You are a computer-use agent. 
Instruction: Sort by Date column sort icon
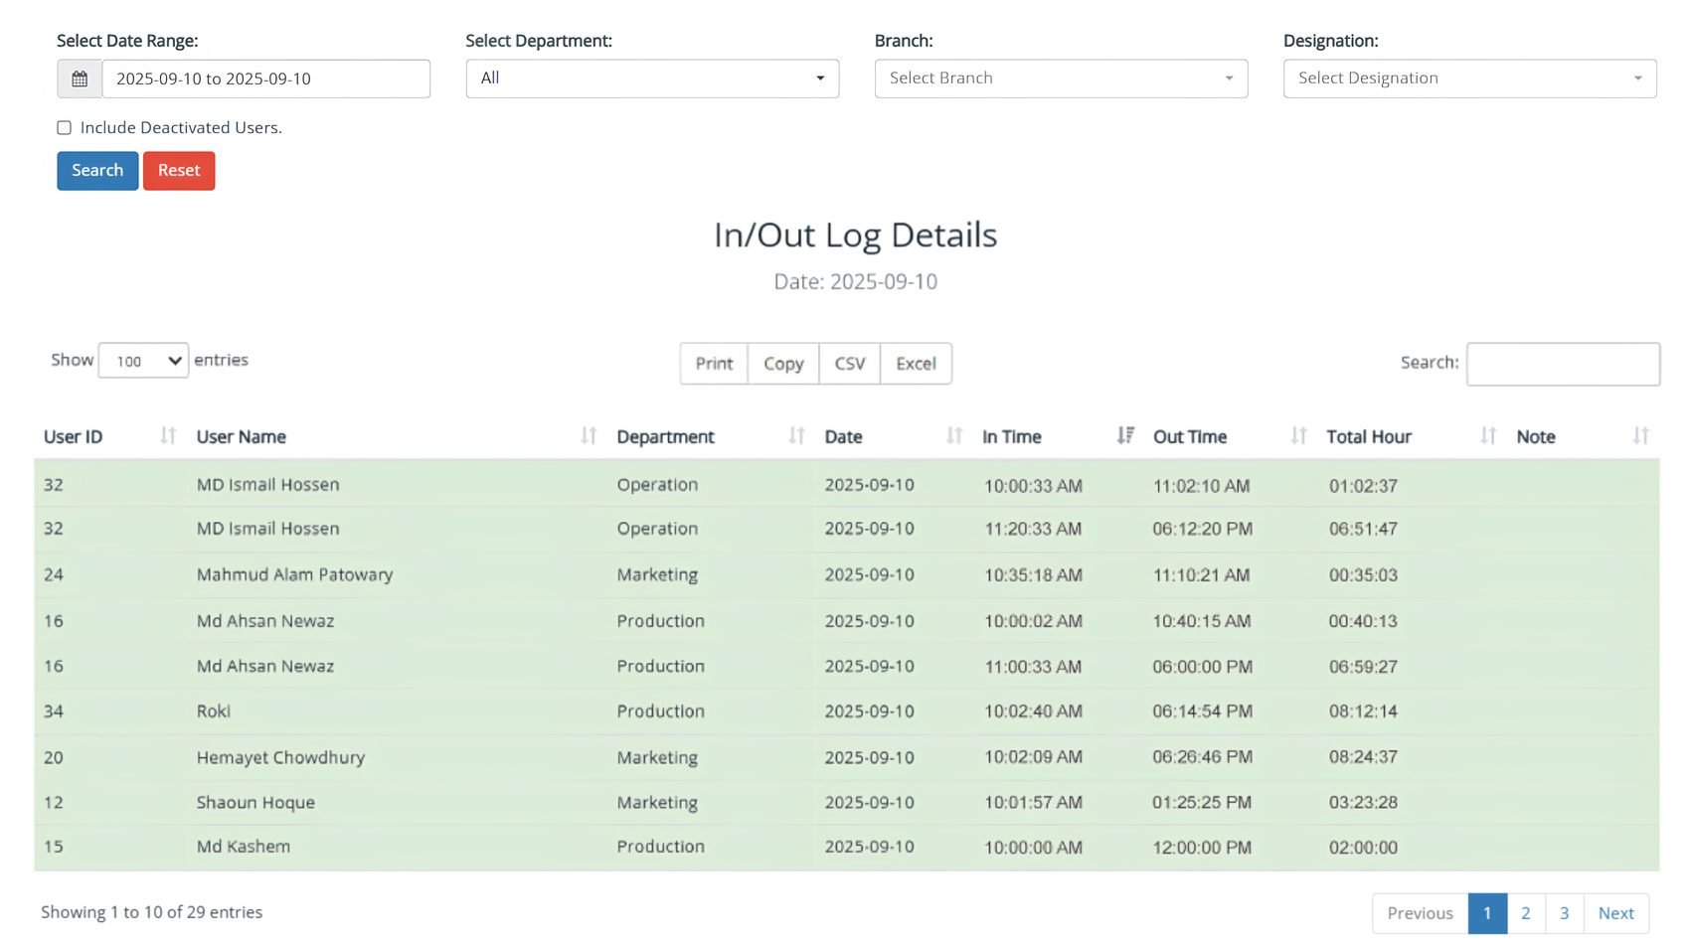coord(954,436)
